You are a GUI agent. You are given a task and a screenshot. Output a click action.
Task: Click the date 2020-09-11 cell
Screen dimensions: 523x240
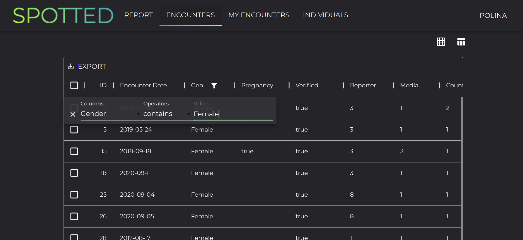135,173
